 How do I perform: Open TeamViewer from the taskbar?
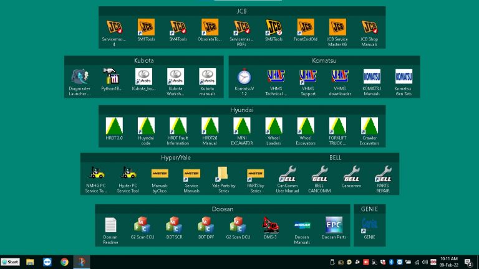pos(47,262)
